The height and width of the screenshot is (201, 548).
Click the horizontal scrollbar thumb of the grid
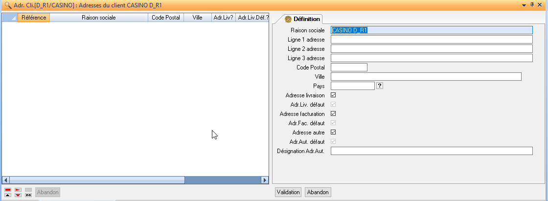point(93,180)
